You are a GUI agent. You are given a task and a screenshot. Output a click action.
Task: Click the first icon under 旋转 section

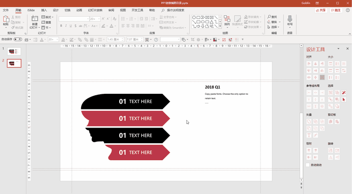(x=330, y=151)
